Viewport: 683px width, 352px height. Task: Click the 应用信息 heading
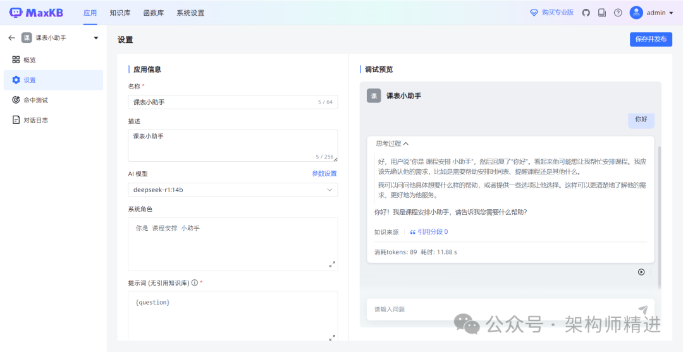coord(147,69)
